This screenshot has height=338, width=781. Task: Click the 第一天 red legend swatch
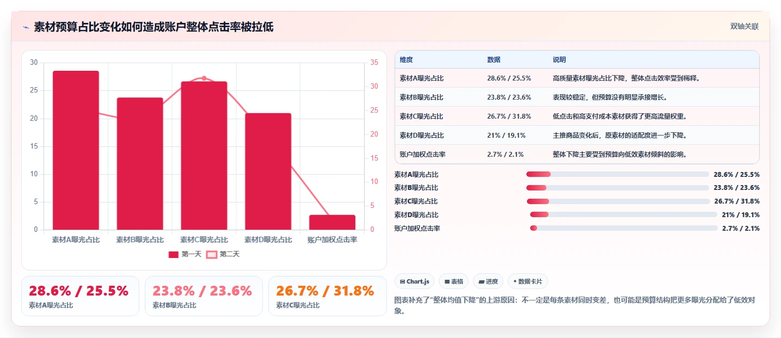click(x=174, y=254)
